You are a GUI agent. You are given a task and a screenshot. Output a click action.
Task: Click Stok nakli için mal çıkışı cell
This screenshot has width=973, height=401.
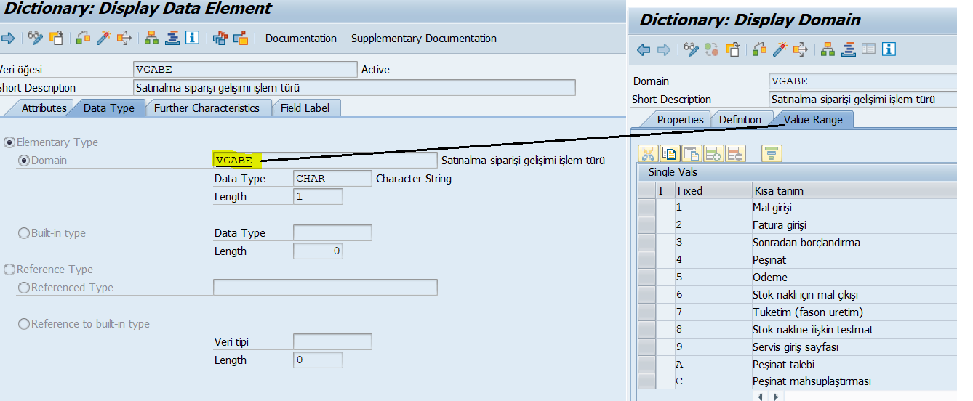855,295
